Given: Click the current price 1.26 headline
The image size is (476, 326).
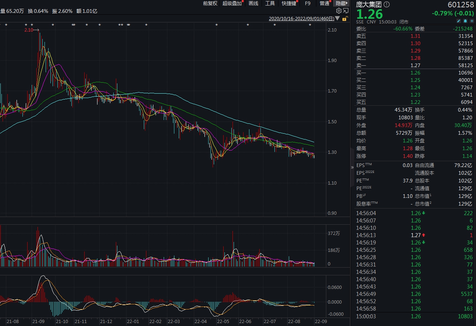Looking at the screenshot, I should point(369,14).
